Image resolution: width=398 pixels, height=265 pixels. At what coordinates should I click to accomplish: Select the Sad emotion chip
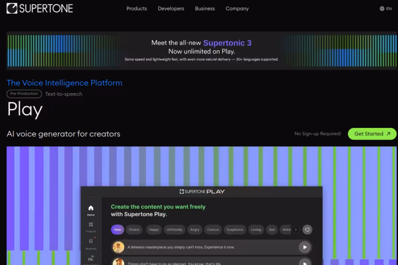click(x=272, y=230)
